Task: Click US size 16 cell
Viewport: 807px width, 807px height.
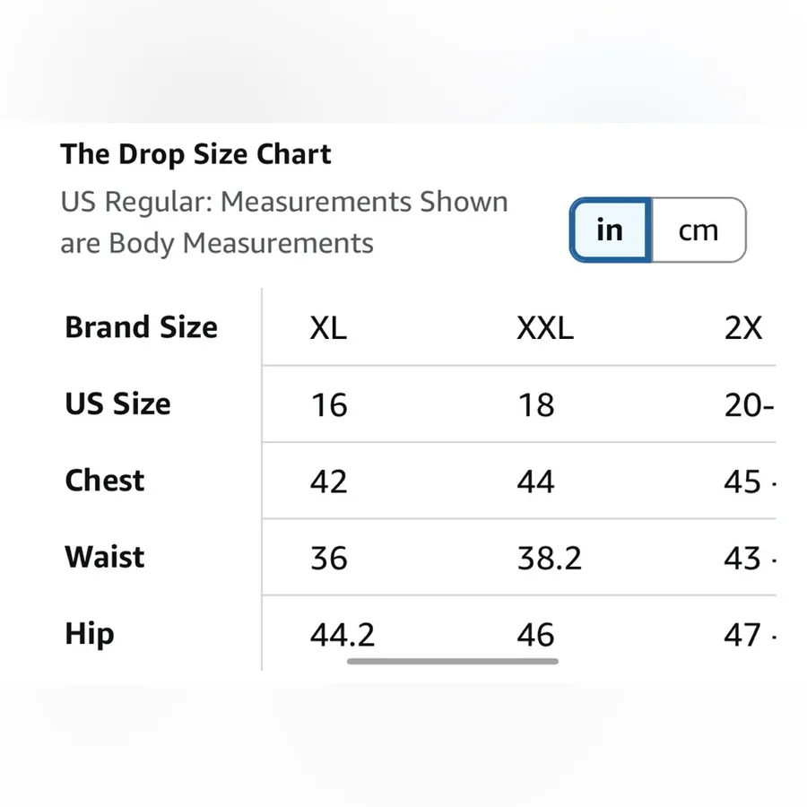Action: (x=329, y=405)
